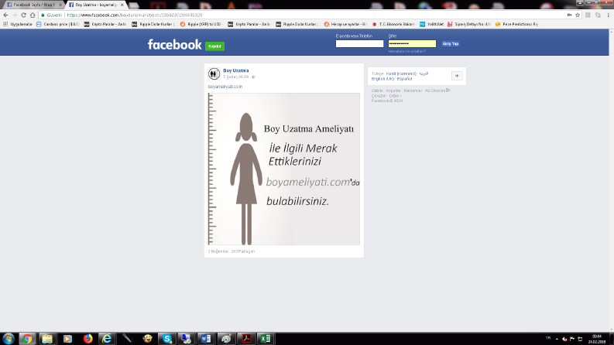Open the Reklamlar footer link

tap(413, 91)
